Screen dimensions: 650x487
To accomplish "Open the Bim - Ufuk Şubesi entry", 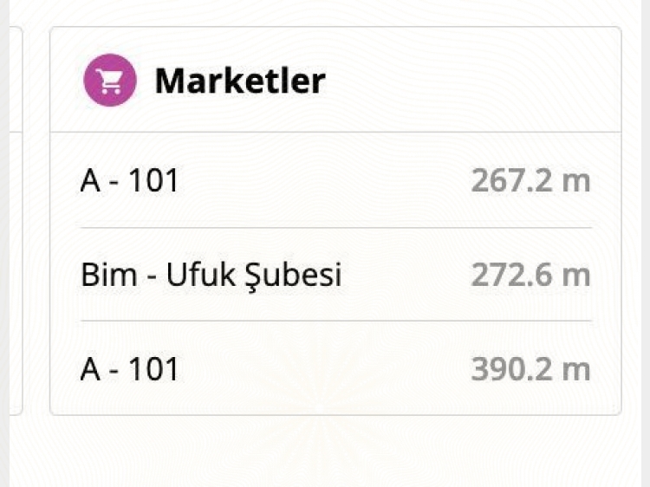I will coord(335,275).
